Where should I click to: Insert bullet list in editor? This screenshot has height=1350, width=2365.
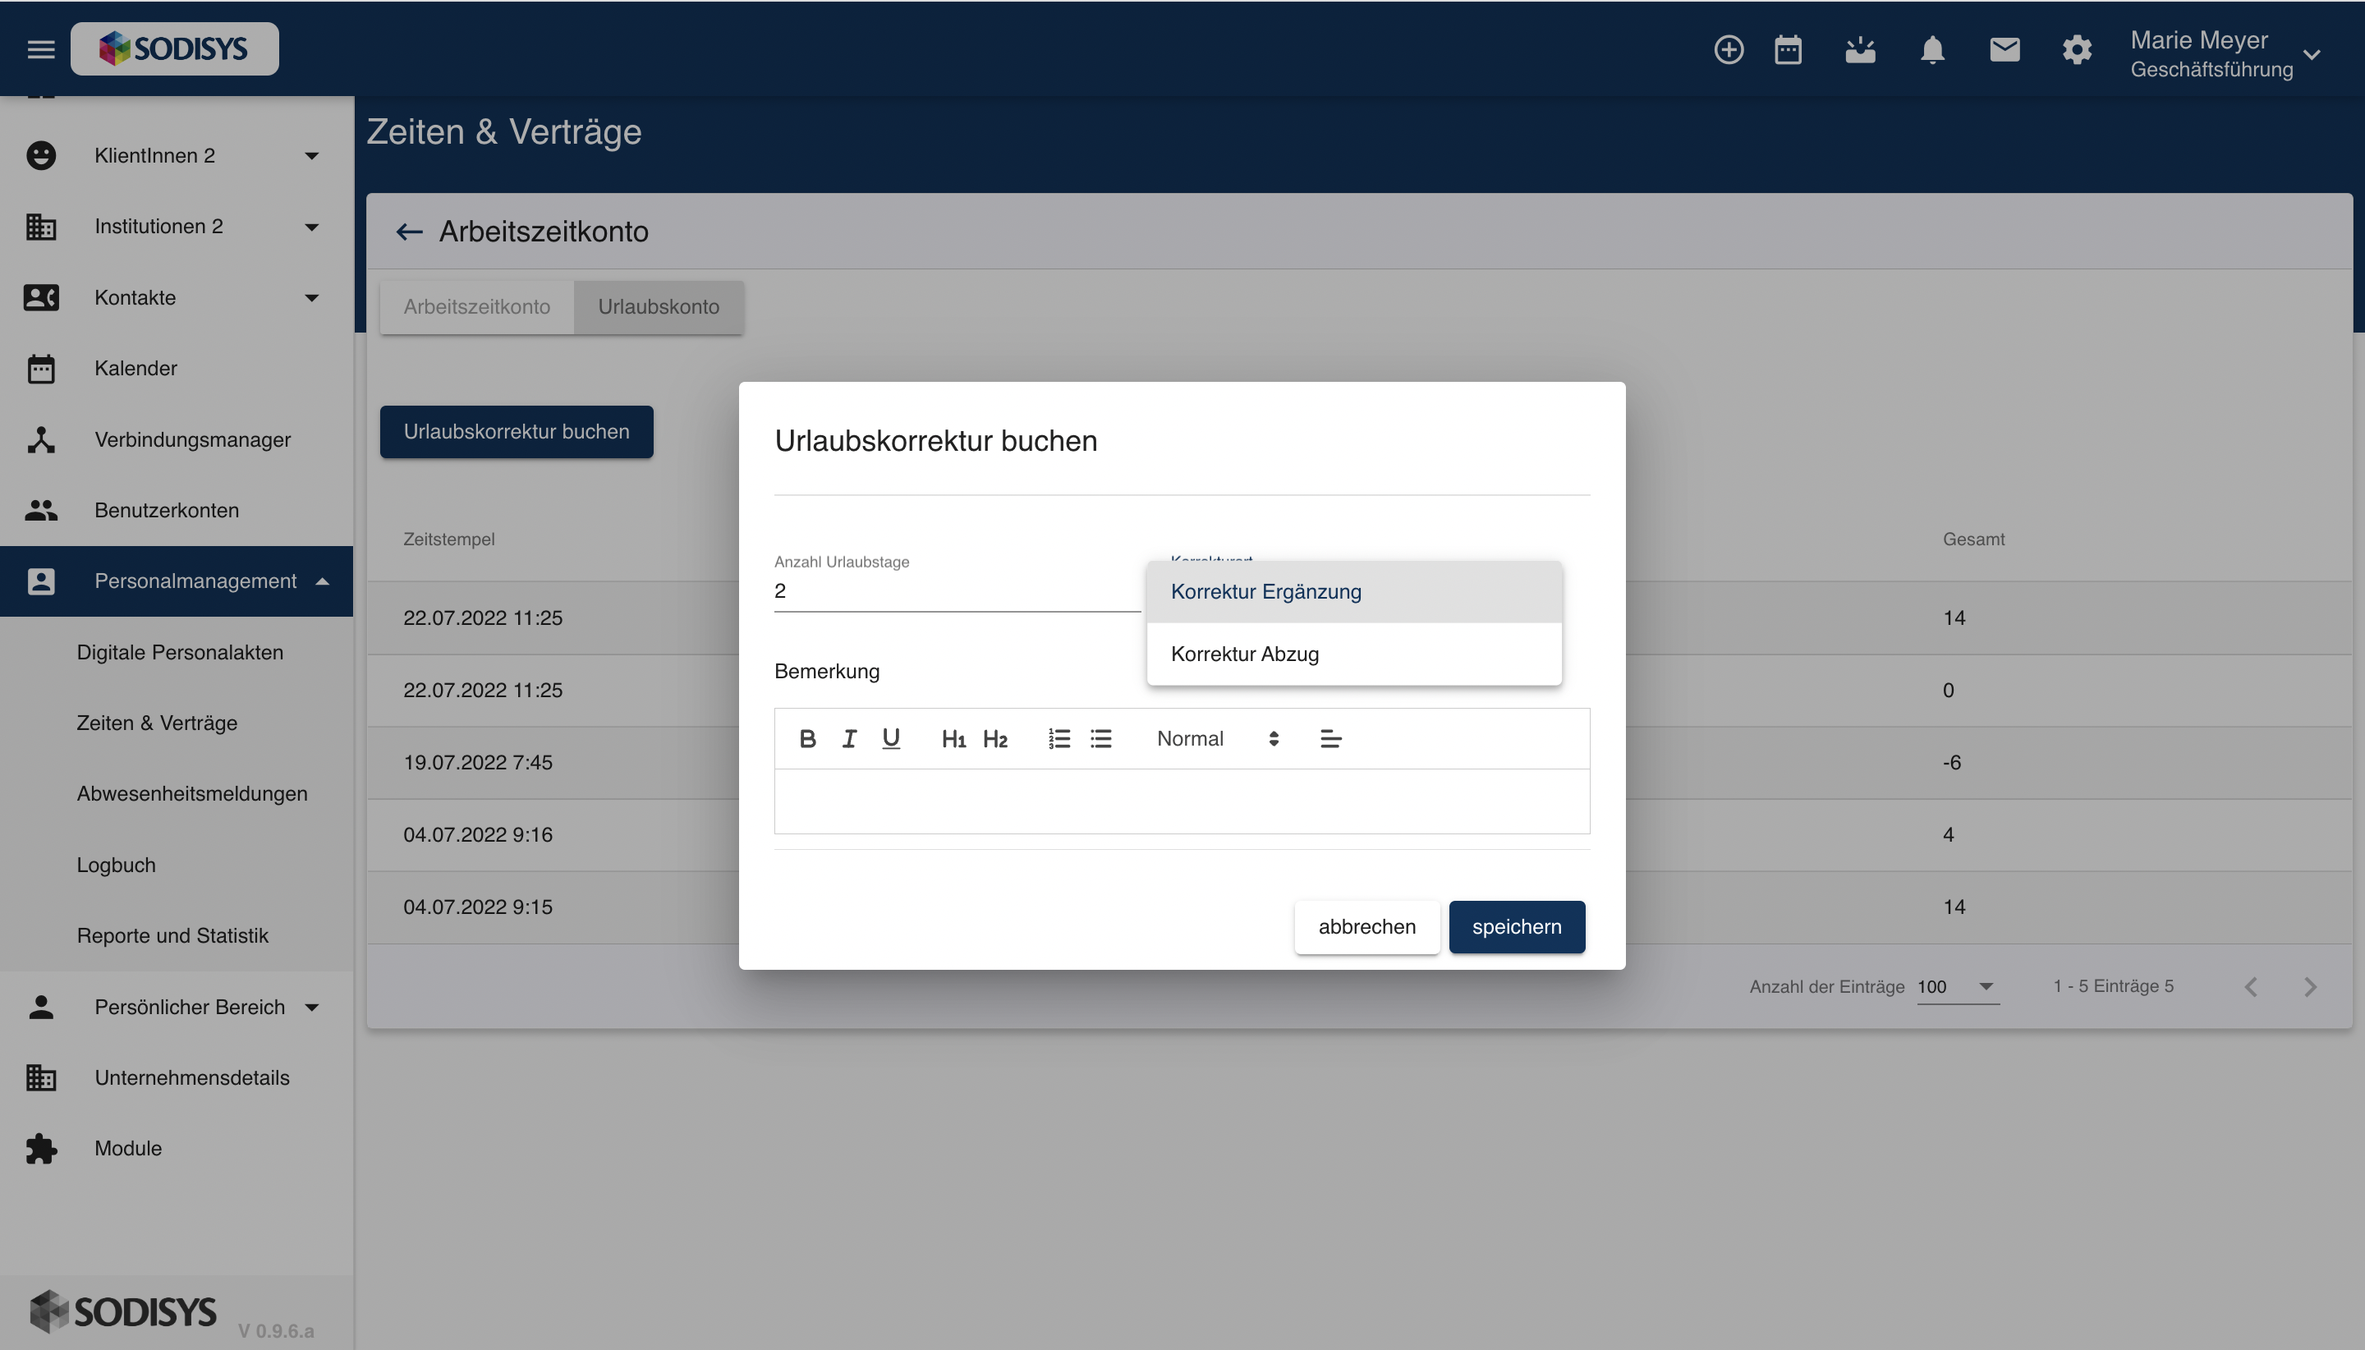pyautogui.click(x=1100, y=739)
